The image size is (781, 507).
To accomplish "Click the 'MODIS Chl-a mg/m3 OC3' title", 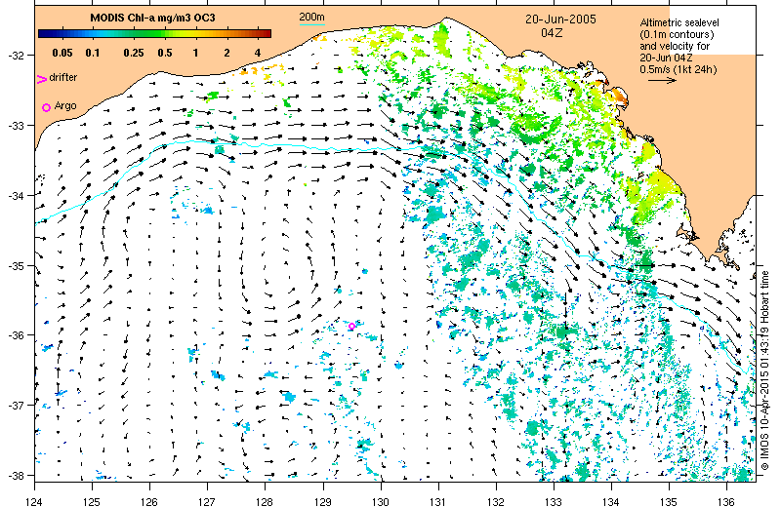I will tap(152, 18).
